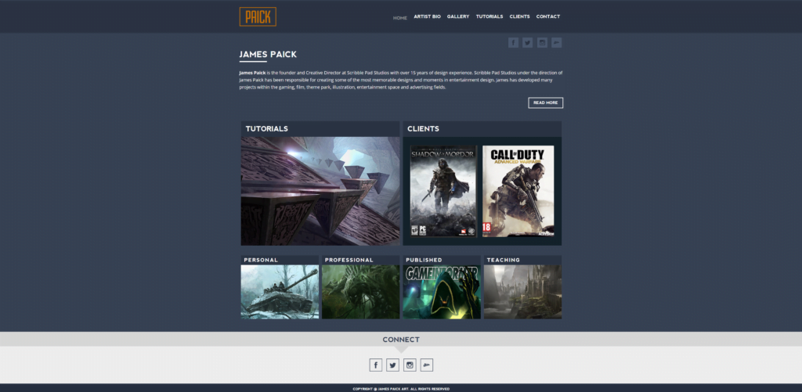Click the James Paick heading
Screen dimensions: 802x392
pos(268,54)
